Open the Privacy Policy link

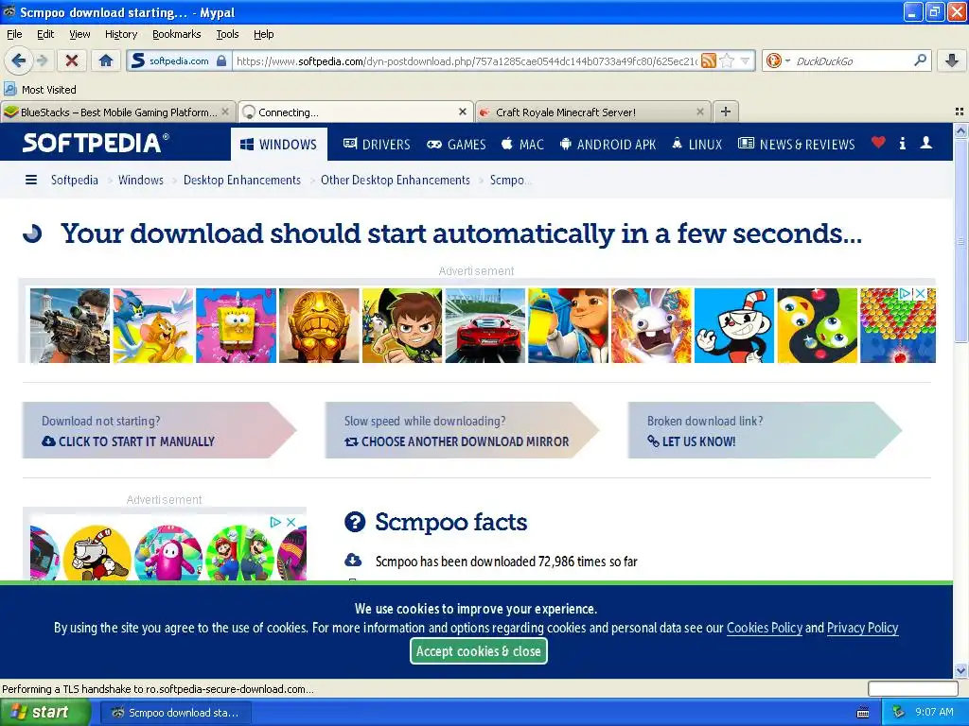(863, 628)
